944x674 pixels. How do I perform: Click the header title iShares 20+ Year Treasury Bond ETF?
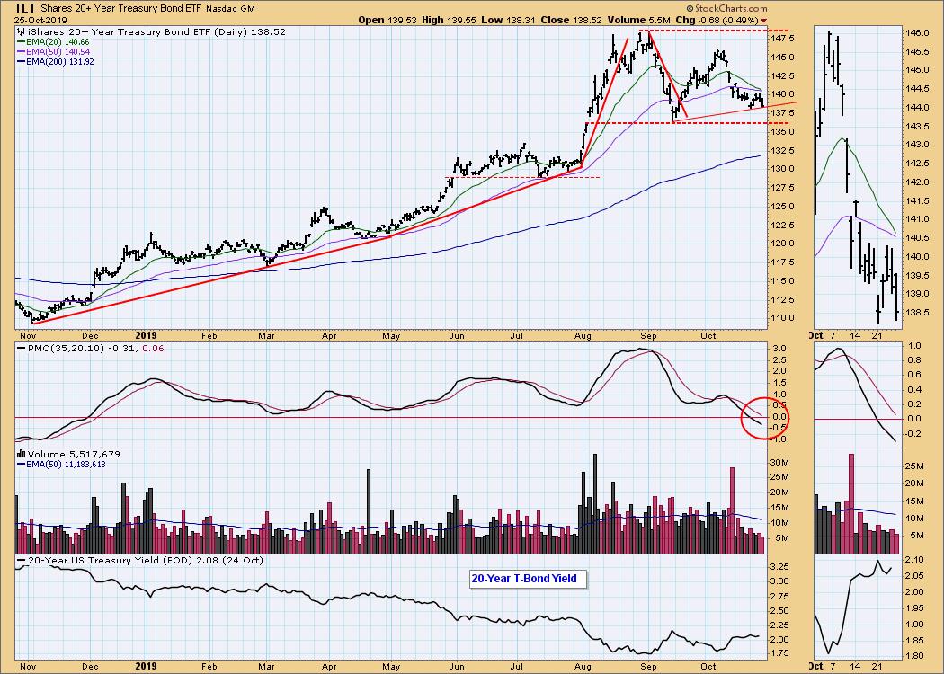pyautogui.click(x=121, y=9)
